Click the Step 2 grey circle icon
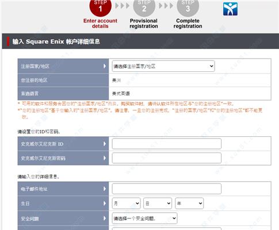 [144, 7]
